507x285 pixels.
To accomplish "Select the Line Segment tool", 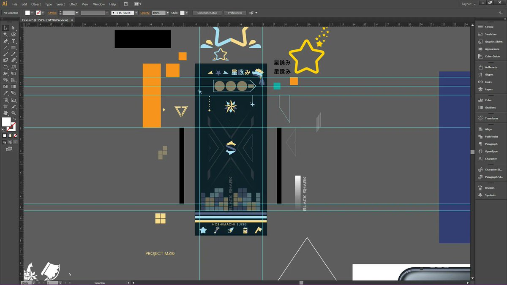I will (5, 48).
